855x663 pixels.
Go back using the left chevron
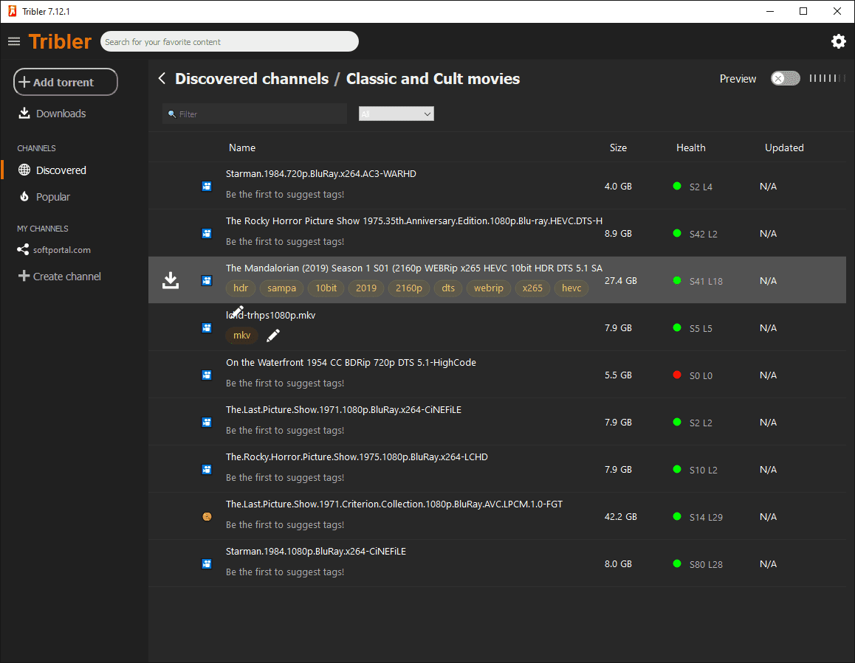(x=162, y=79)
